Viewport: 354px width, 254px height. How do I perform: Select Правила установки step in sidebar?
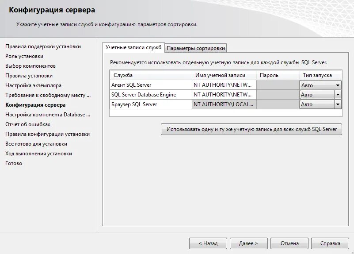[x=29, y=76]
